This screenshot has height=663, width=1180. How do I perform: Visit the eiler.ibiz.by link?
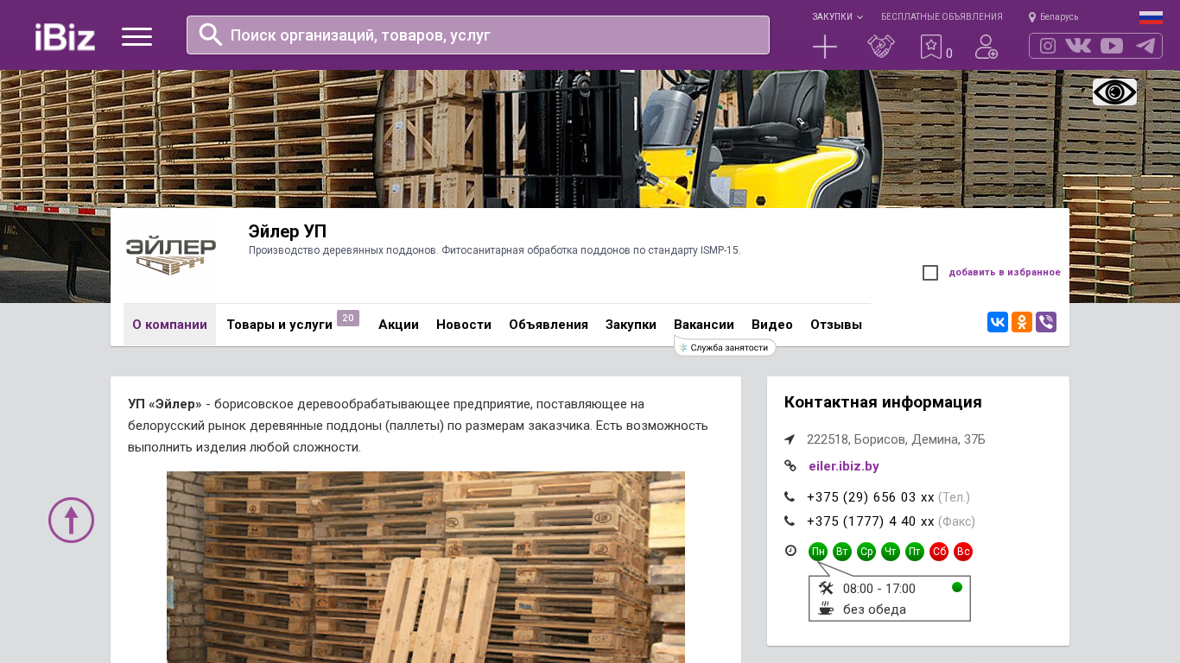[844, 466]
